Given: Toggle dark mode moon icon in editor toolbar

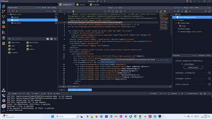Looking at the screenshot, I should tap(73, 11).
